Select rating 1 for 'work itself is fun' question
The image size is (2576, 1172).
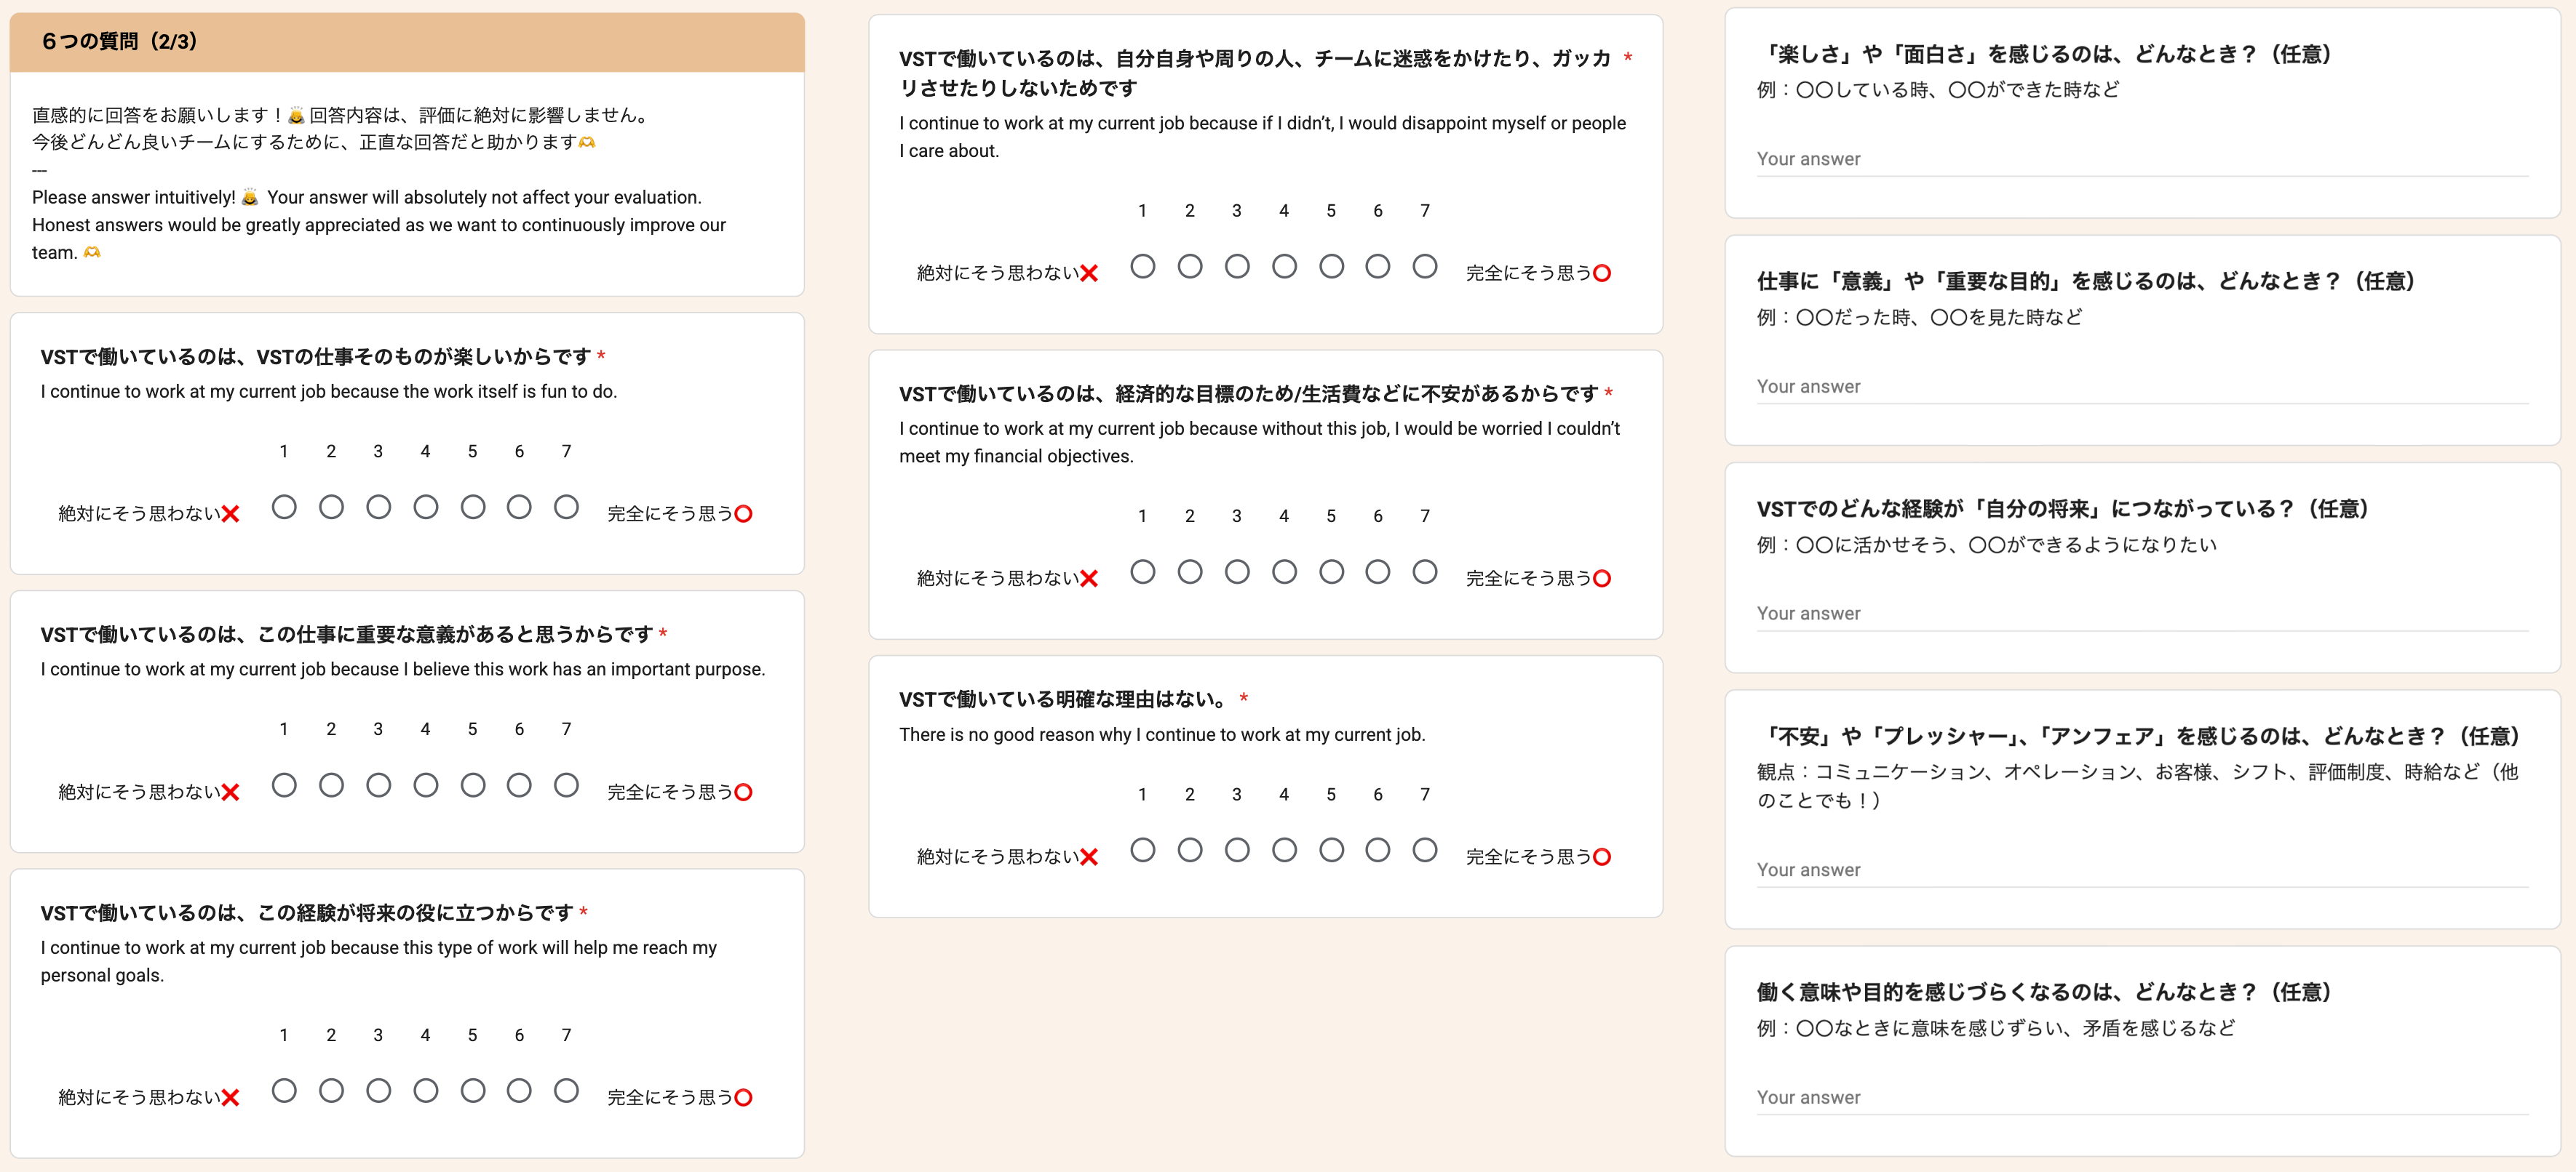click(284, 507)
